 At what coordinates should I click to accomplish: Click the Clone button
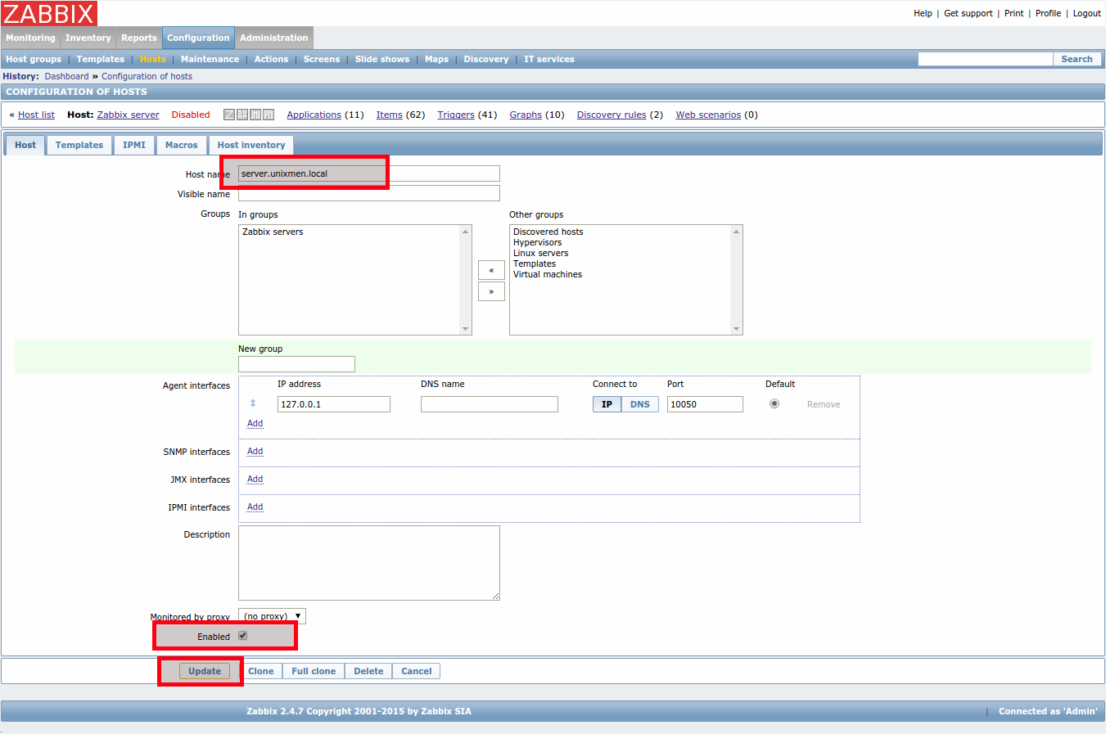pyautogui.click(x=261, y=671)
